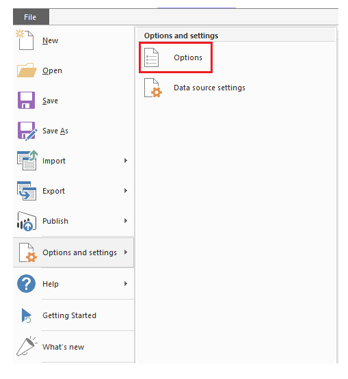Click the Open folder icon

(27, 70)
